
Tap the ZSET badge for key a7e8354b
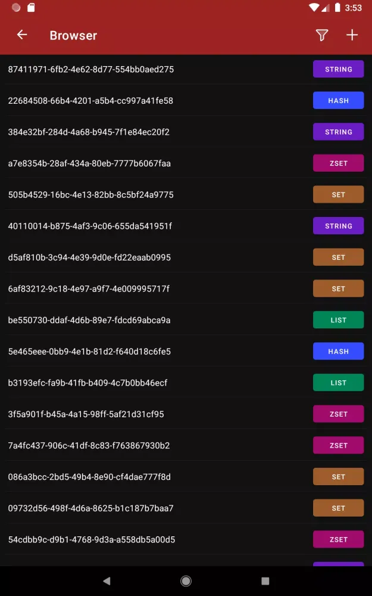[338, 163]
